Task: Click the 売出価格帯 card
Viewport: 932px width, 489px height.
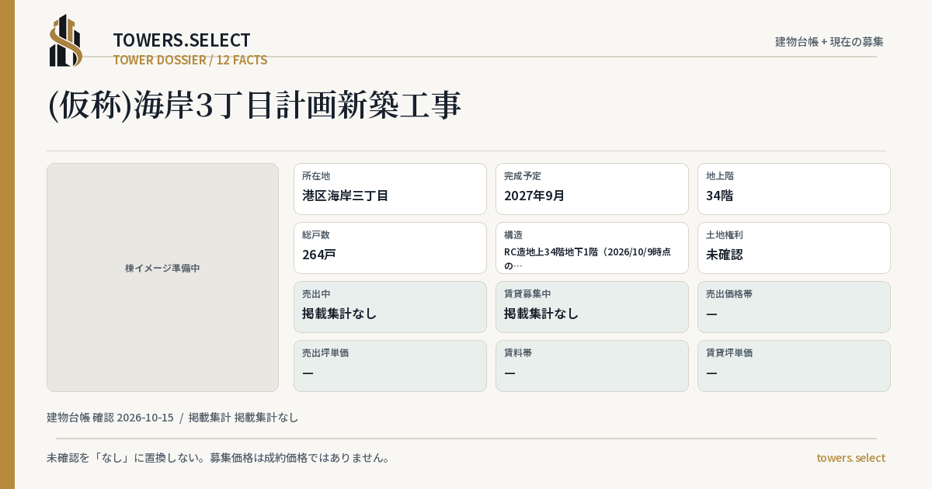Action: pyautogui.click(x=794, y=307)
